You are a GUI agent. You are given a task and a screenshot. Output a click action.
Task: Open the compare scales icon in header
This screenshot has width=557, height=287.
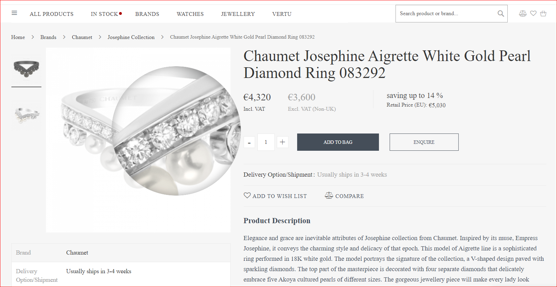click(x=522, y=13)
